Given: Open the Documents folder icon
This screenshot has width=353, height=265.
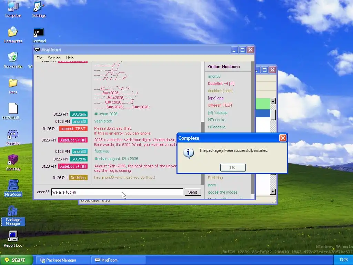Looking at the screenshot, I should pos(13,35).
